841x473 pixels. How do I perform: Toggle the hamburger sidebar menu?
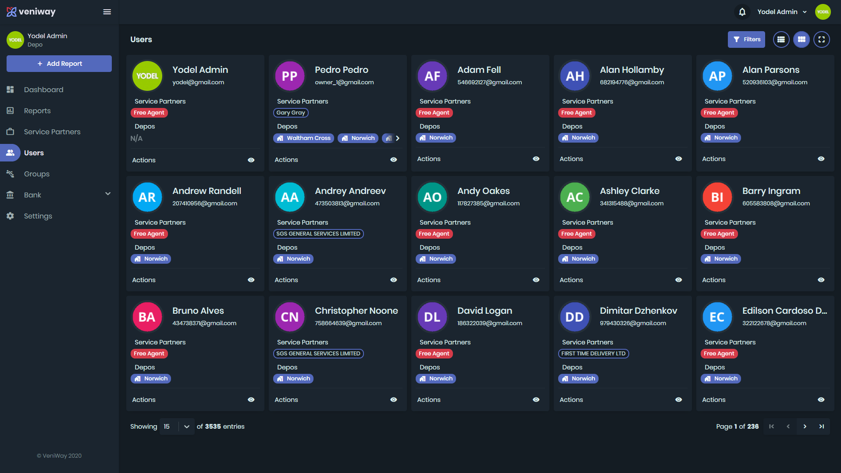pos(107,12)
